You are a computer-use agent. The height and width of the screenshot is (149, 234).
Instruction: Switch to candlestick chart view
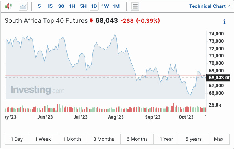click(8, 6)
